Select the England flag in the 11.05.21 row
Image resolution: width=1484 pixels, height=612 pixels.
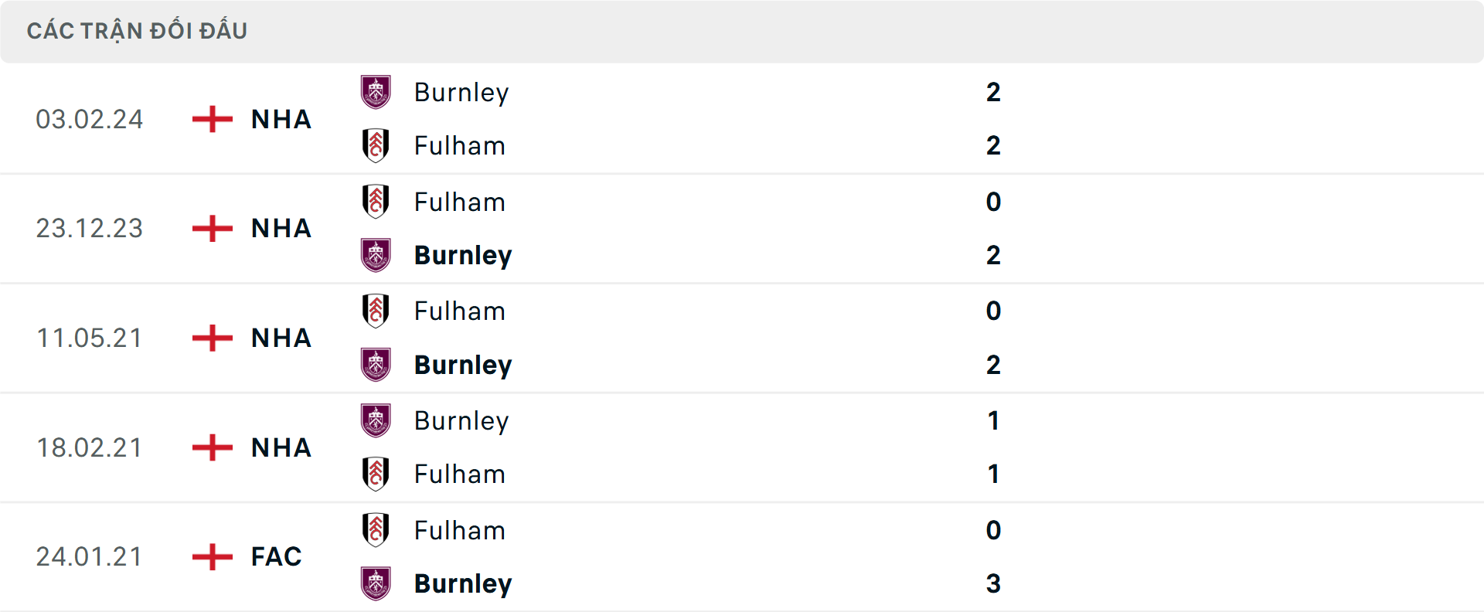click(211, 338)
